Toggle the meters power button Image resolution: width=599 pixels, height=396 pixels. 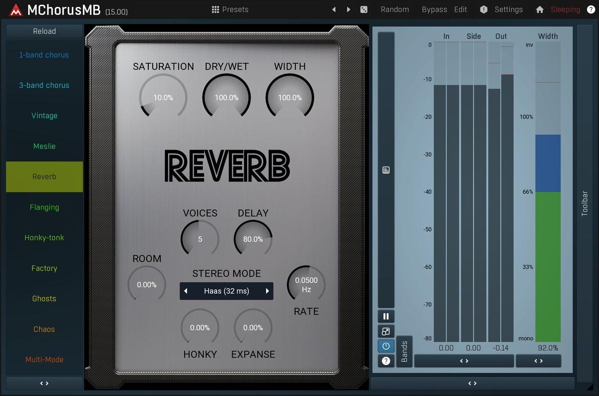[386, 346]
